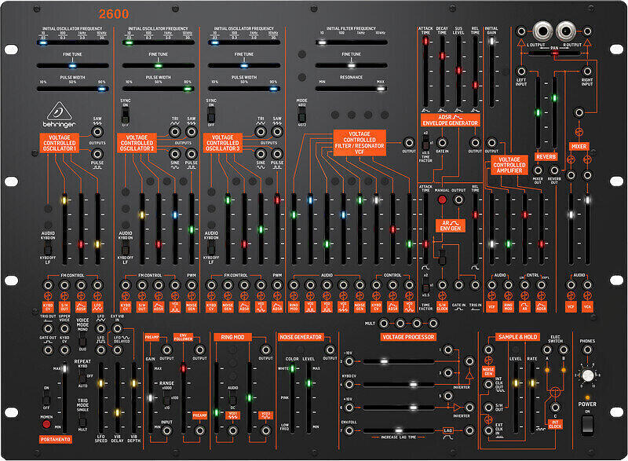Click the filter Resonance slider

pos(350,89)
